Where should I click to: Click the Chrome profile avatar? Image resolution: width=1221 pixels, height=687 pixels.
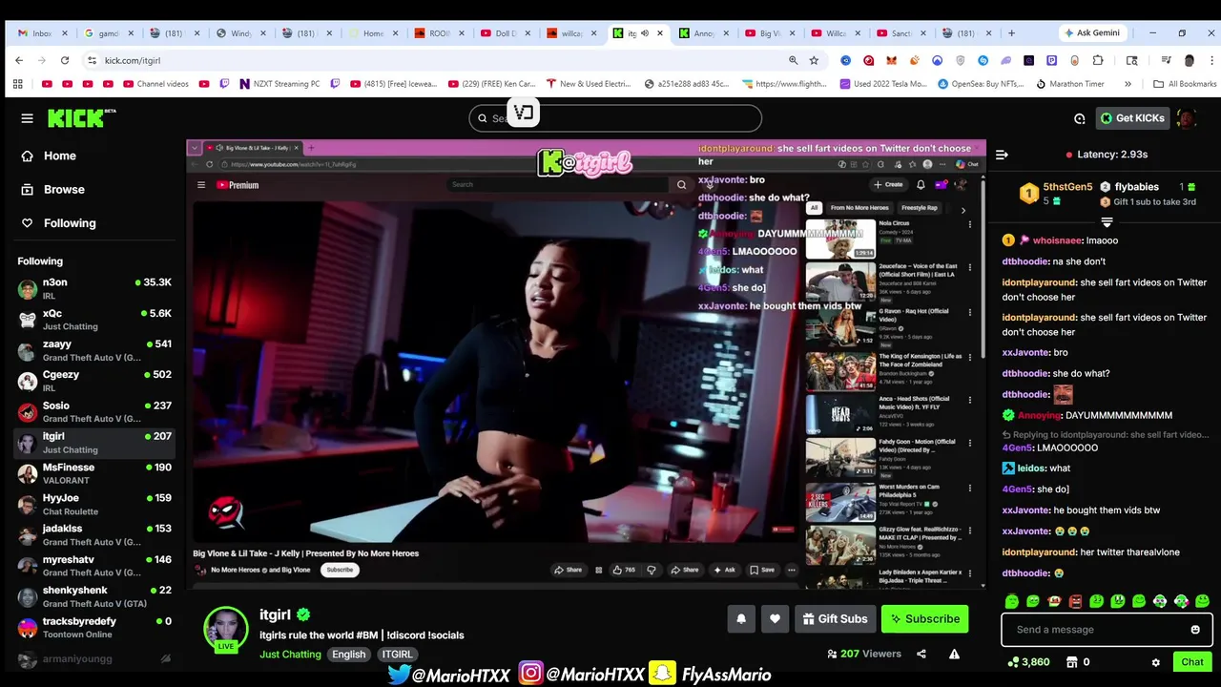(x=1189, y=60)
